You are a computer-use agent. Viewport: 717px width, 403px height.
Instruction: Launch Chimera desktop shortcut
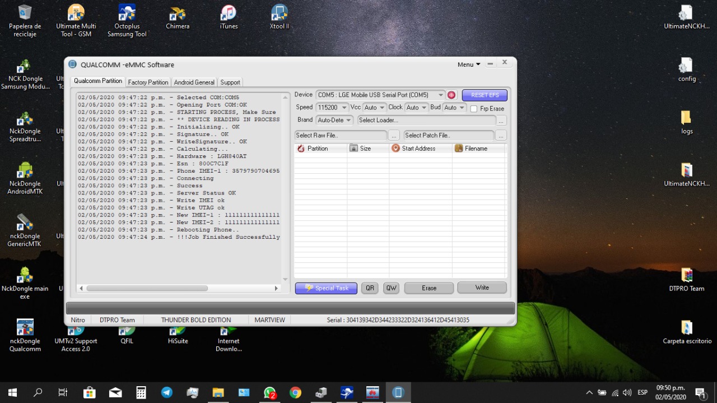point(178,18)
